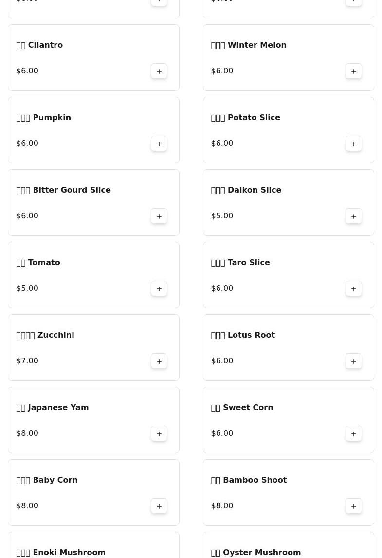Viewport: 382px width, 558px height.
Task: Open the Oyster Mushroom item card
Action: click(289, 545)
